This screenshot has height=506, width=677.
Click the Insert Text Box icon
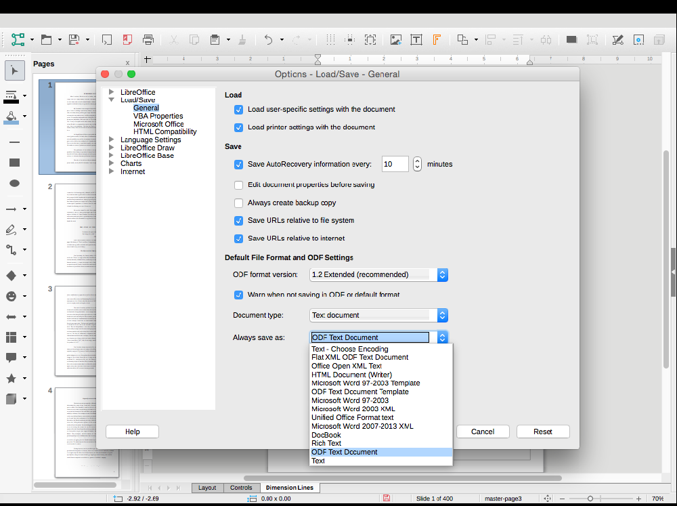click(416, 40)
